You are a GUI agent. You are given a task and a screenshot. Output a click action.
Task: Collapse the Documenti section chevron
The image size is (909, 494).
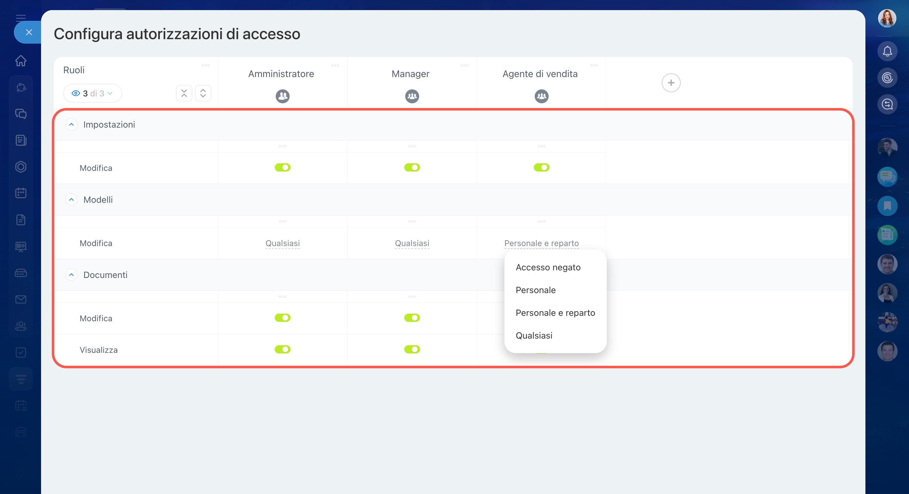(x=71, y=275)
